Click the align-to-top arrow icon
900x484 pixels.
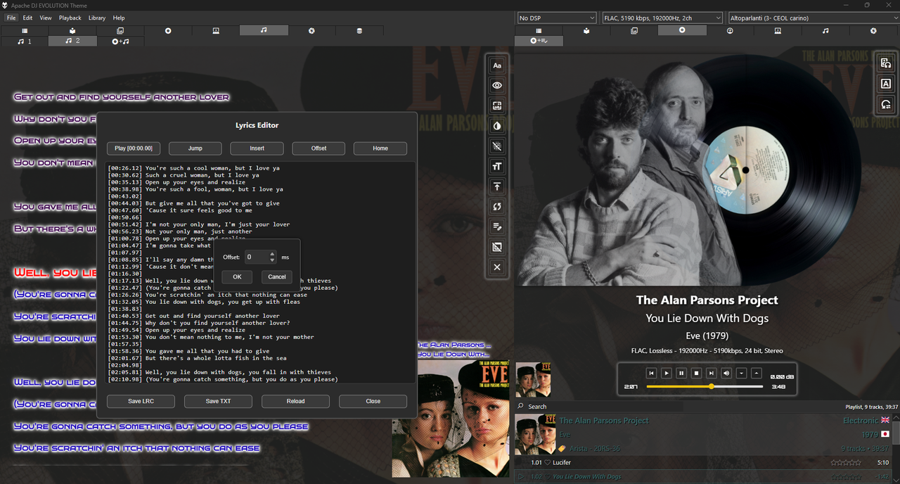[497, 186]
